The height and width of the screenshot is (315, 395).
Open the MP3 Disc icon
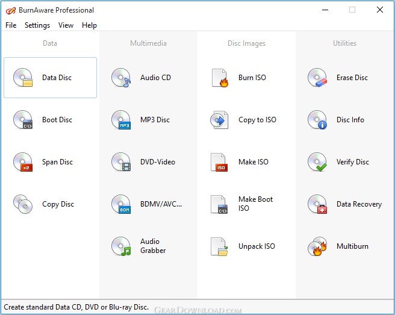pos(121,120)
